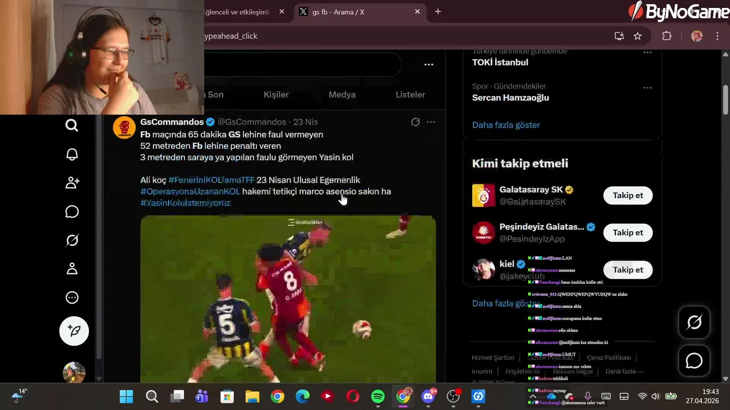This screenshot has height=410, width=730.
Task: Open Microsoft Edge from the taskbar
Action: tap(302, 396)
